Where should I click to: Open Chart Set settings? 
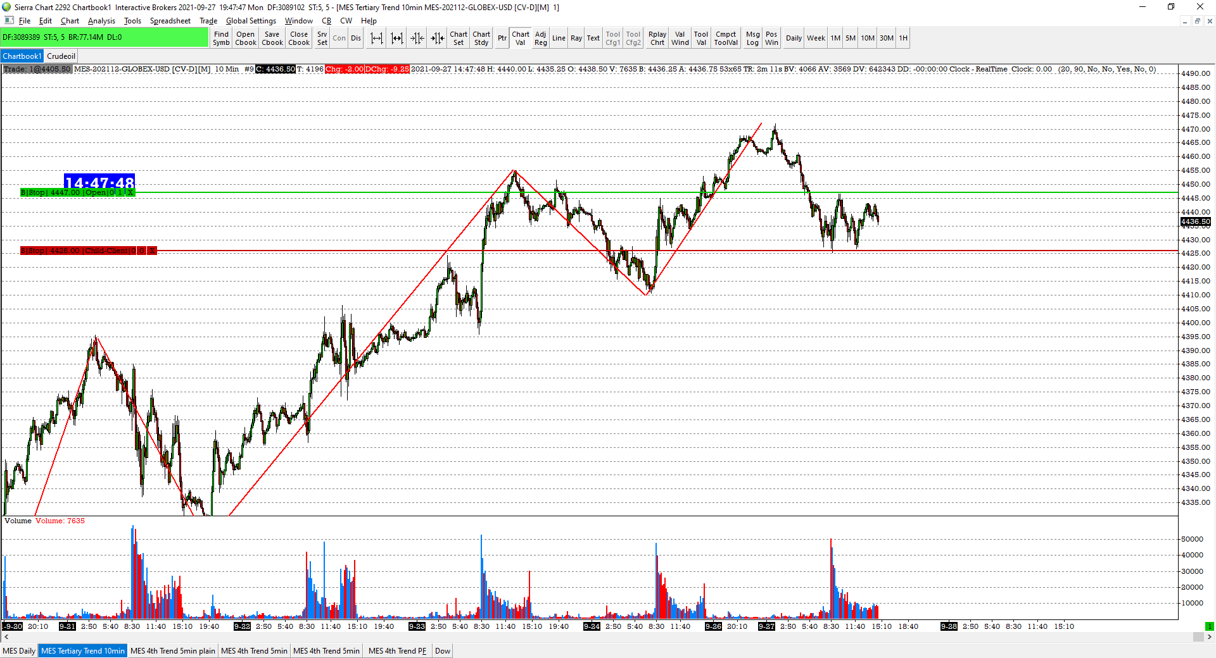pos(459,38)
